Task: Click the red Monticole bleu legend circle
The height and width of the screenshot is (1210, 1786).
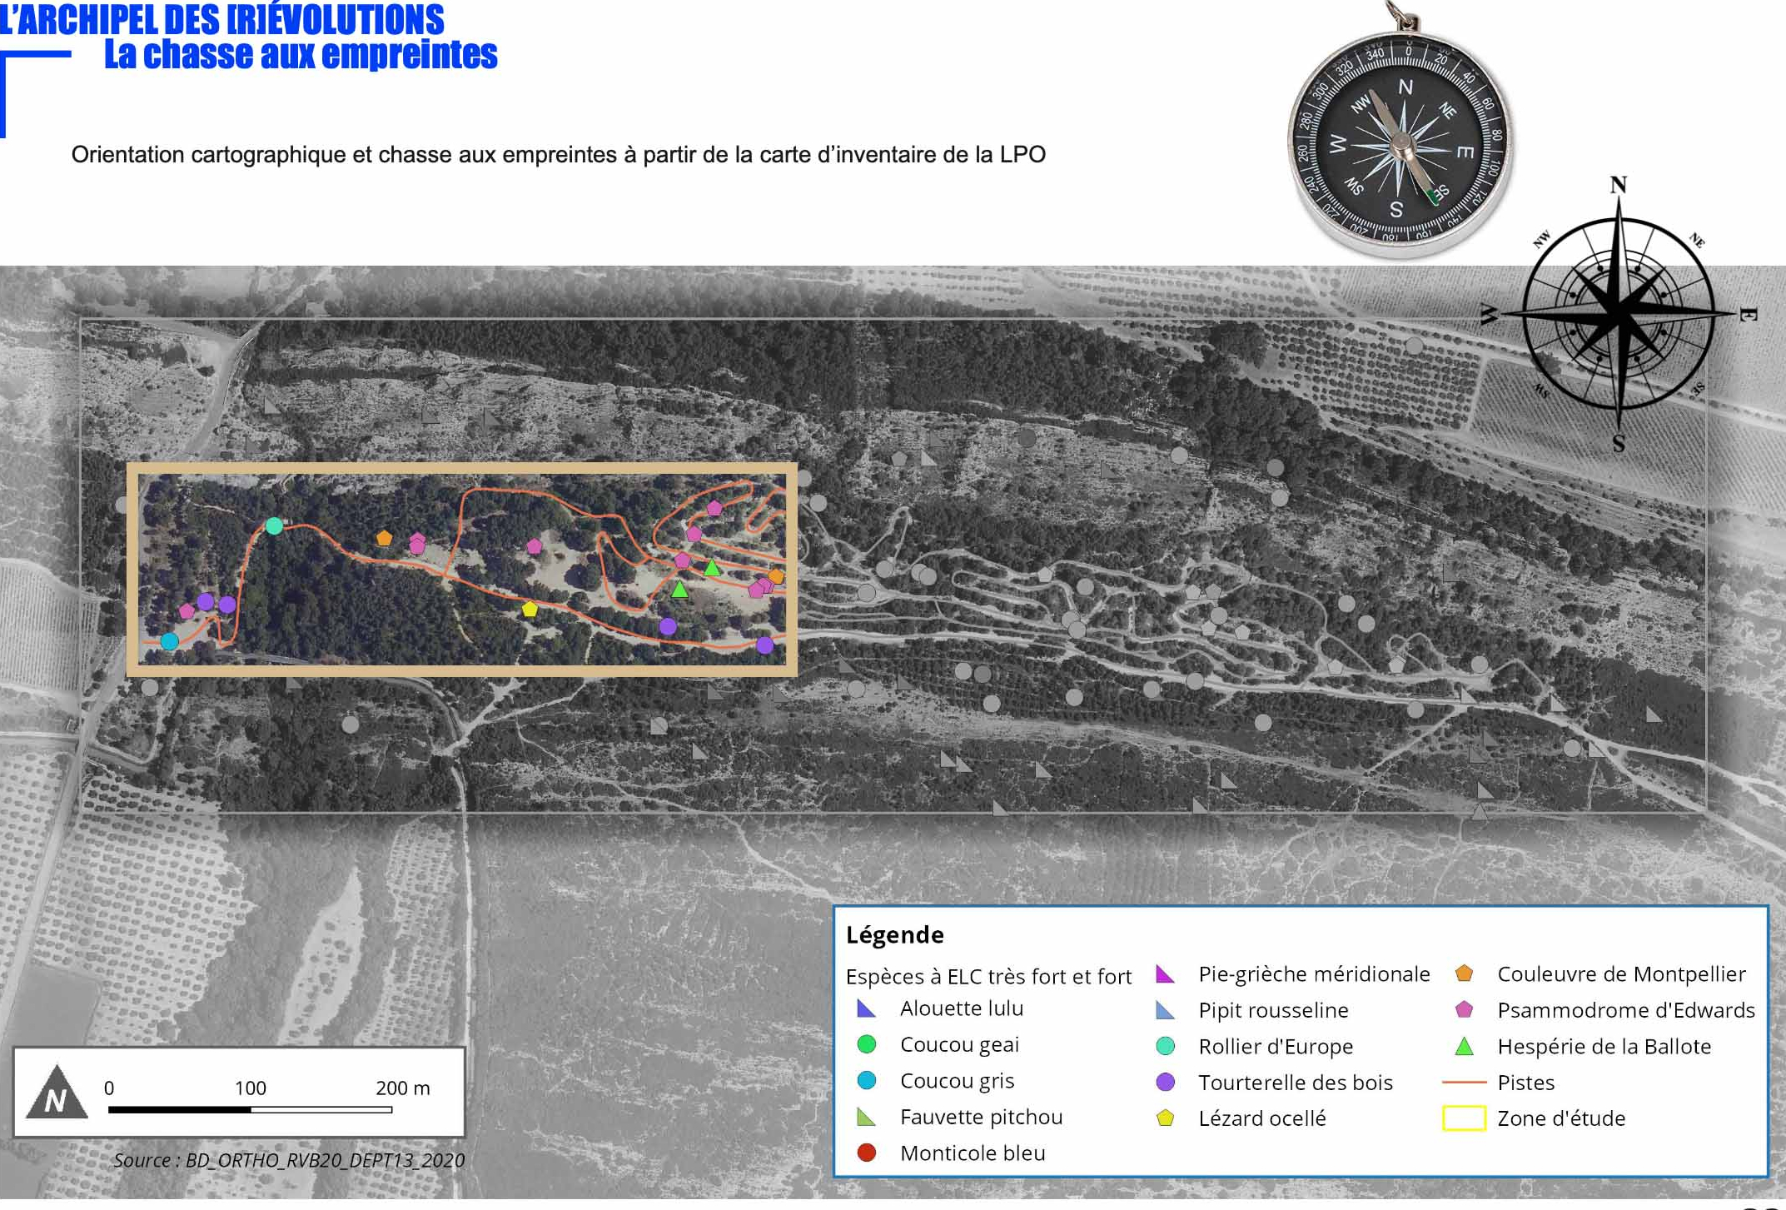Action: click(866, 1153)
